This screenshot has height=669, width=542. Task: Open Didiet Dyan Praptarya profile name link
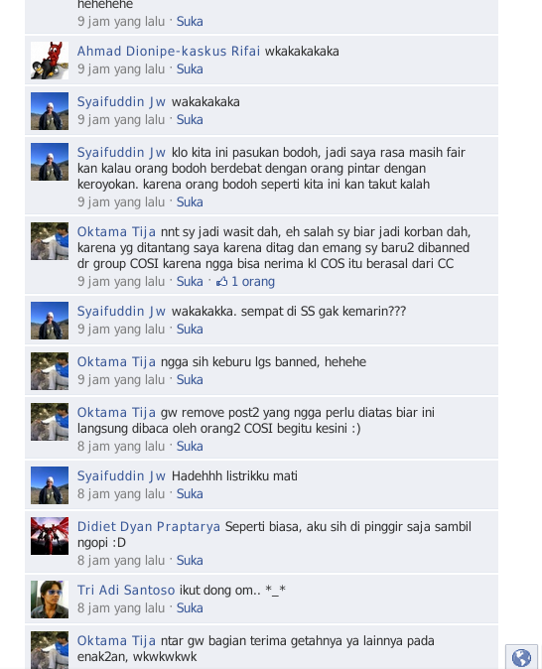click(x=149, y=526)
